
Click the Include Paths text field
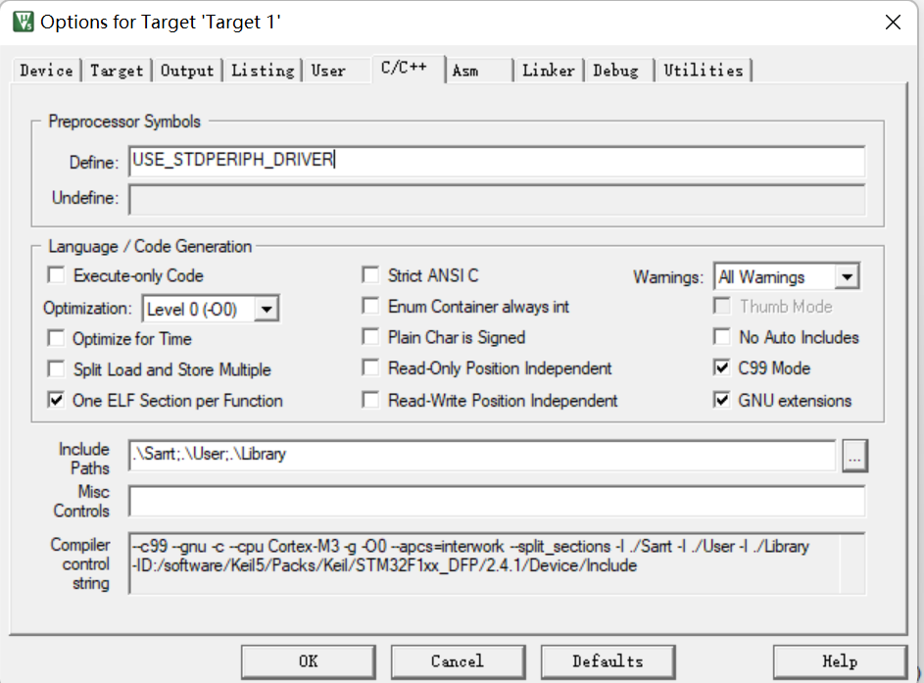click(482, 455)
